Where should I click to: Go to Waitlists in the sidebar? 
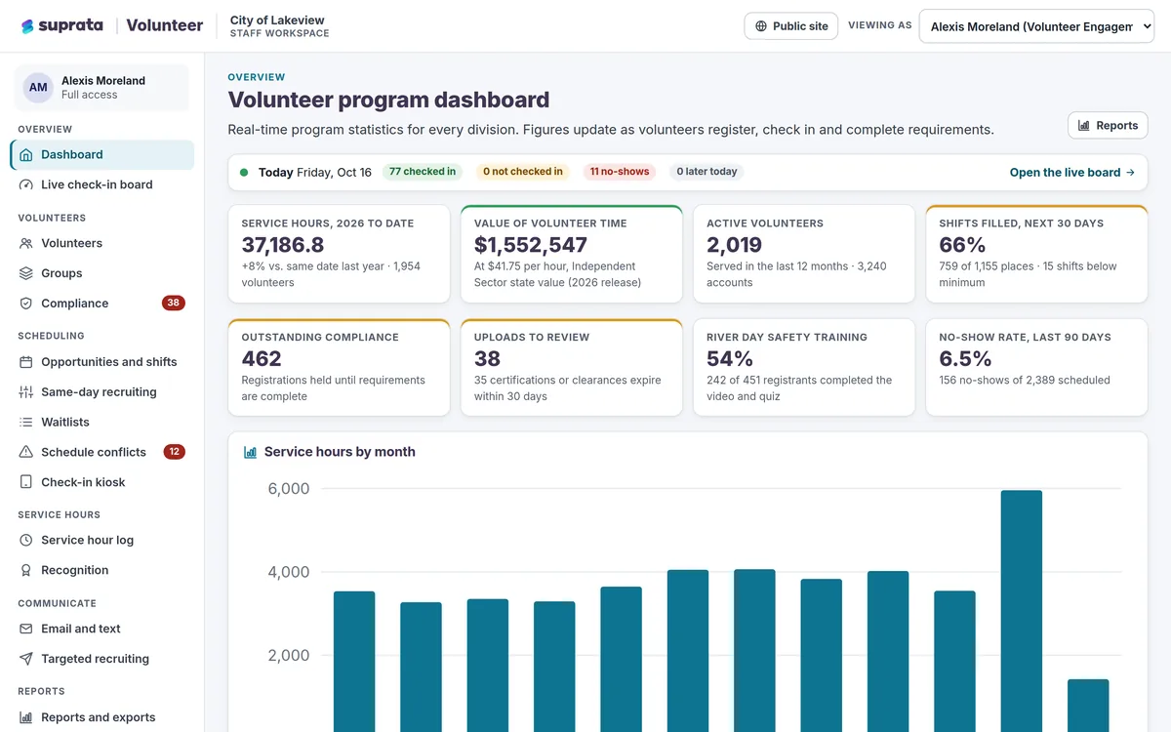click(x=102, y=422)
